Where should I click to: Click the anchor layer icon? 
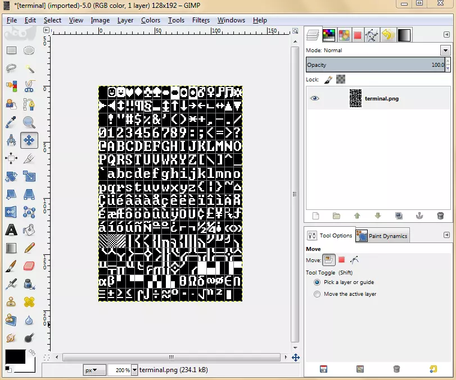[x=419, y=216]
